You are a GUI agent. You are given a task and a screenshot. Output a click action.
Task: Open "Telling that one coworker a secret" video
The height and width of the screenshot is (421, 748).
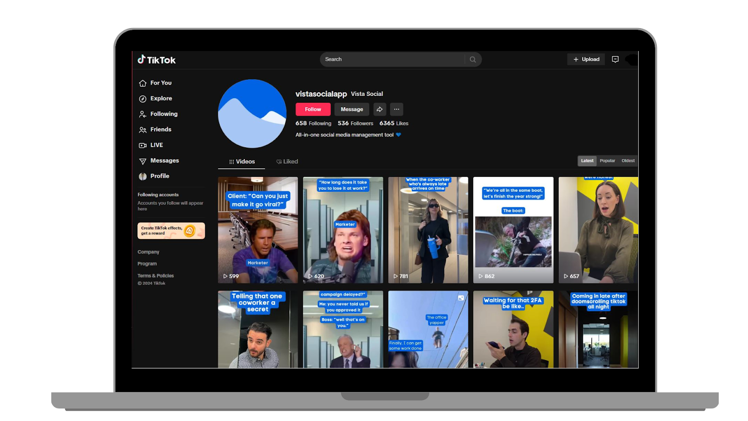tap(258, 329)
